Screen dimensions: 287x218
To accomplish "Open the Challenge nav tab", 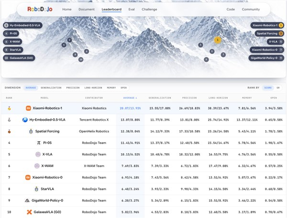I will coord(149,10).
